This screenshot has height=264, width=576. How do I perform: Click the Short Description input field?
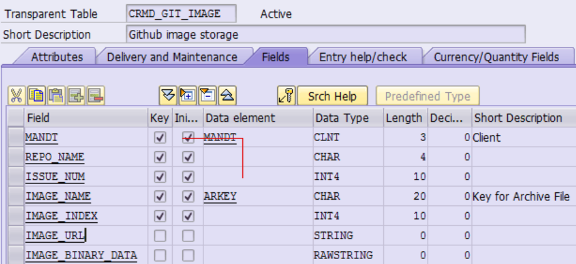326,34
